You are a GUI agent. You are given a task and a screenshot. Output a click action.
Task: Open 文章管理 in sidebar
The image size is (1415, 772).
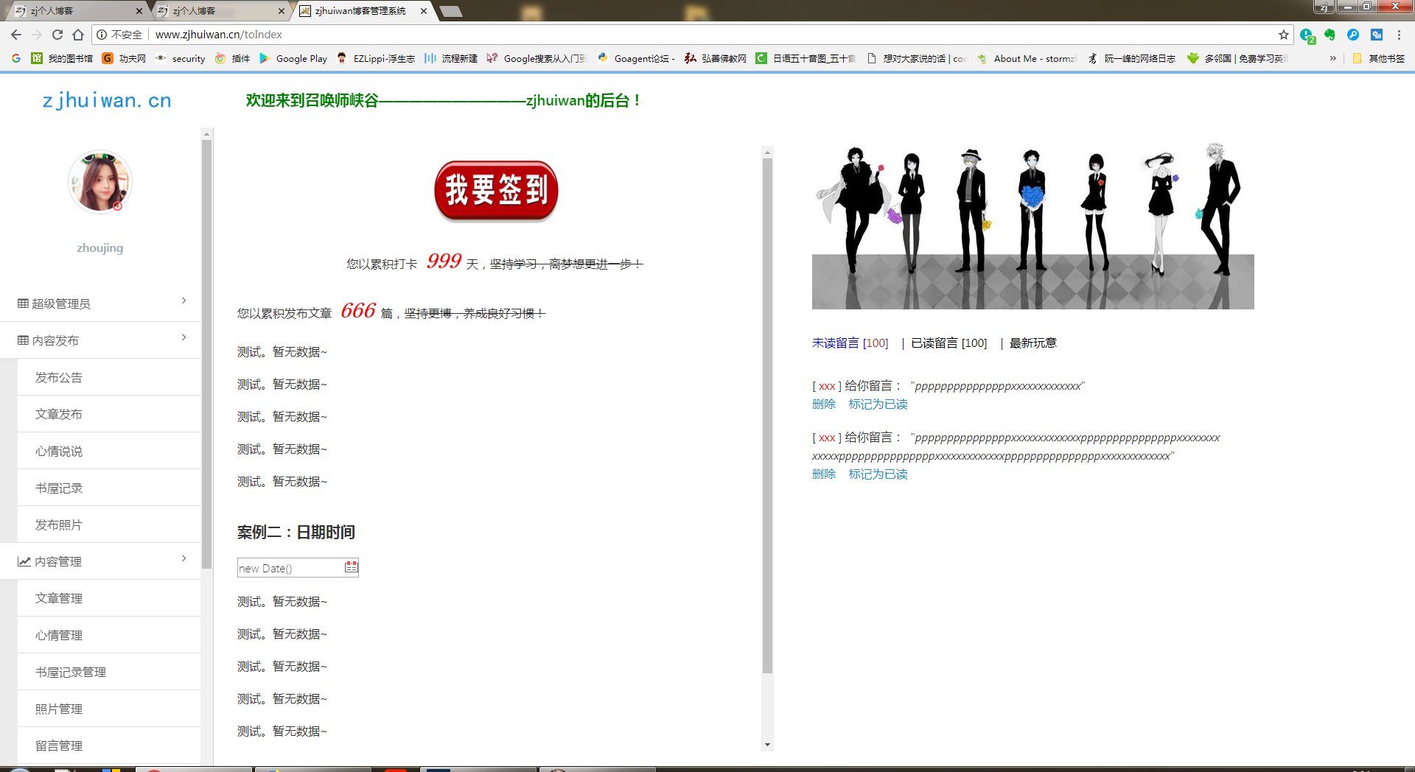pyautogui.click(x=109, y=598)
